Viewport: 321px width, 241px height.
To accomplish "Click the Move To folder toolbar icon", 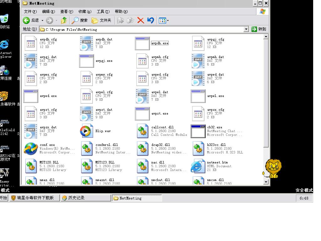I will (x=120, y=20).
